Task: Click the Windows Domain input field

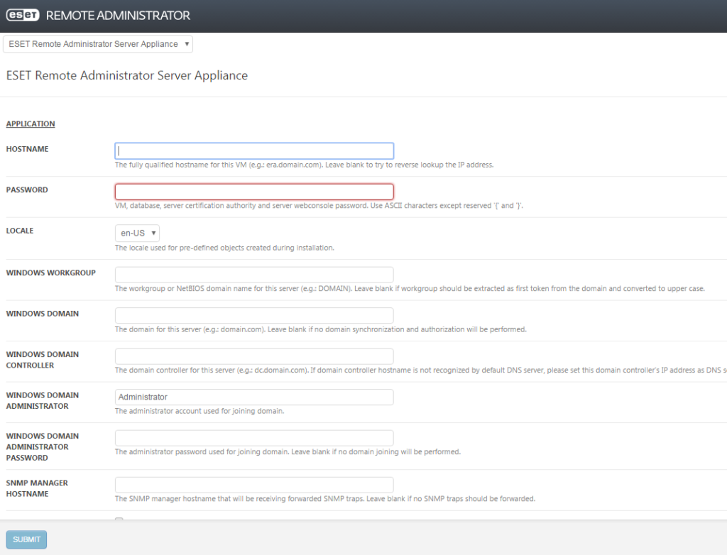Action: tap(254, 315)
